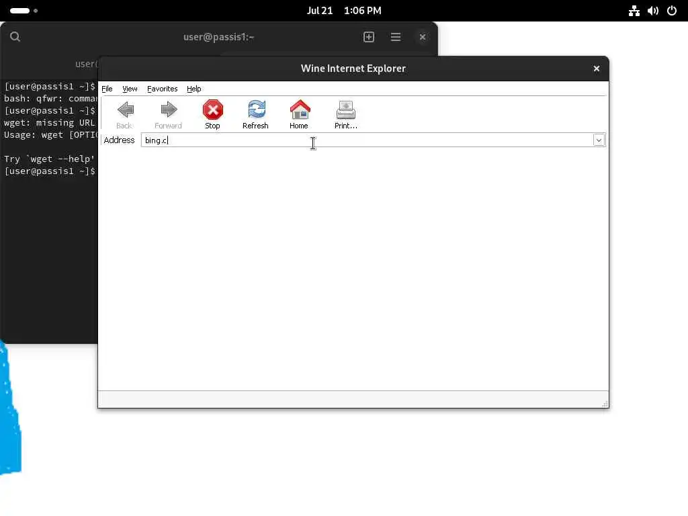Click the 'wget: missing URL' terminal line
688x516 pixels.
coord(50,123)
